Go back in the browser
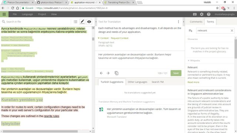The width and height of the screenshot is (237, 133). click(3, 8)
